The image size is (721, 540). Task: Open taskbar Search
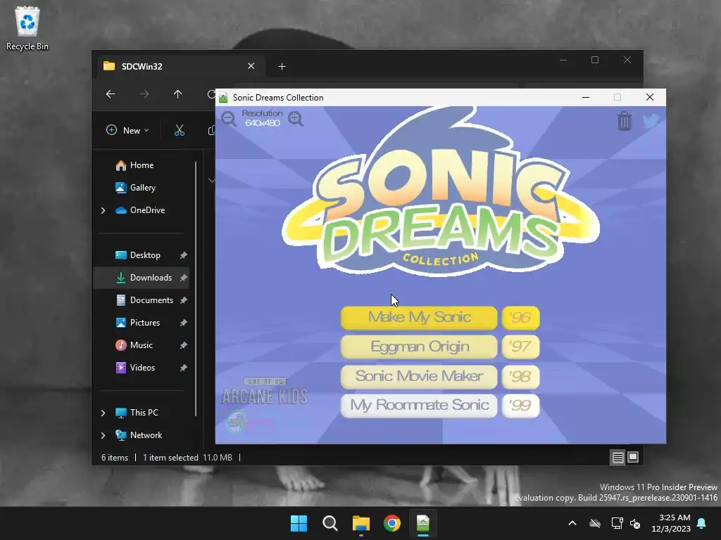(330, 523)
